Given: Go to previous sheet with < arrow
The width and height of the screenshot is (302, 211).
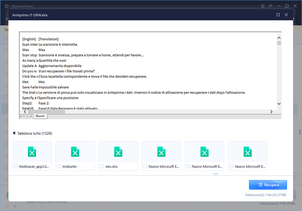Looking at the screenshot, I should pos(24,116).
